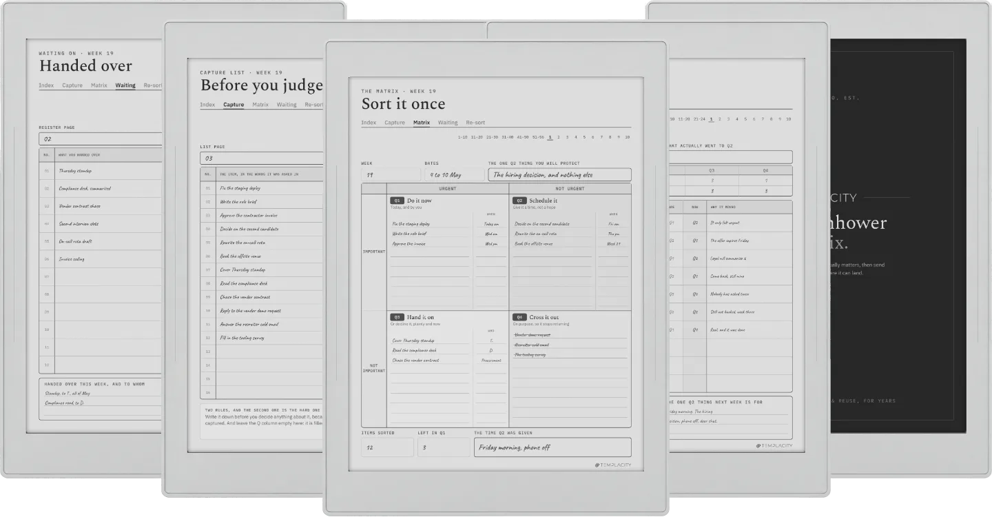
Task: Click the Q1 Do it now badge
Action: coord(397,201)
